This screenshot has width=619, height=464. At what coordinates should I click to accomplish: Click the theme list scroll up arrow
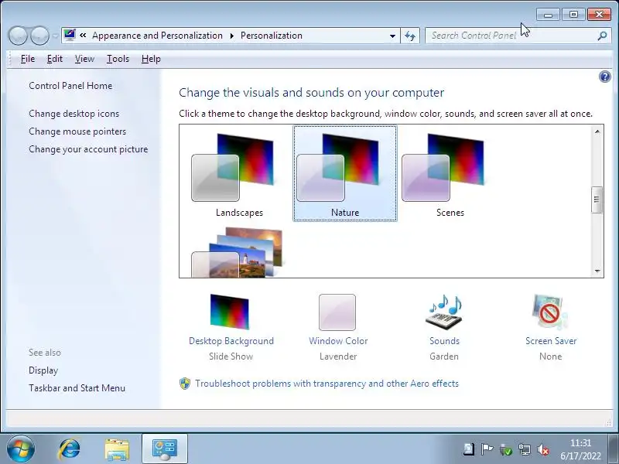[x=597, y=131]
